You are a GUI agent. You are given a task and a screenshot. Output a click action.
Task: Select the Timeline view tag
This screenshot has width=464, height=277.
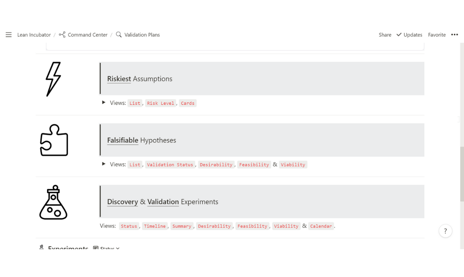[x=155, y=226]
